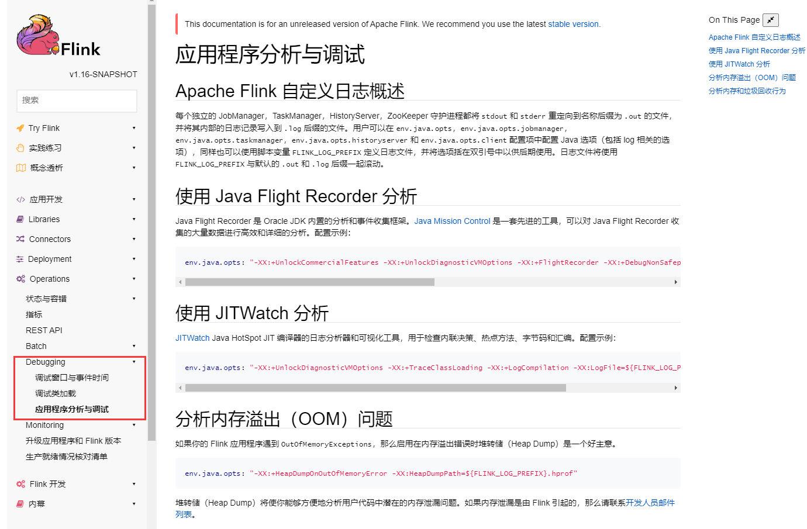Click the hand icon beside 实践练习
The height and width of the screenshot is (529, 807).
click(x=20, y=148)
